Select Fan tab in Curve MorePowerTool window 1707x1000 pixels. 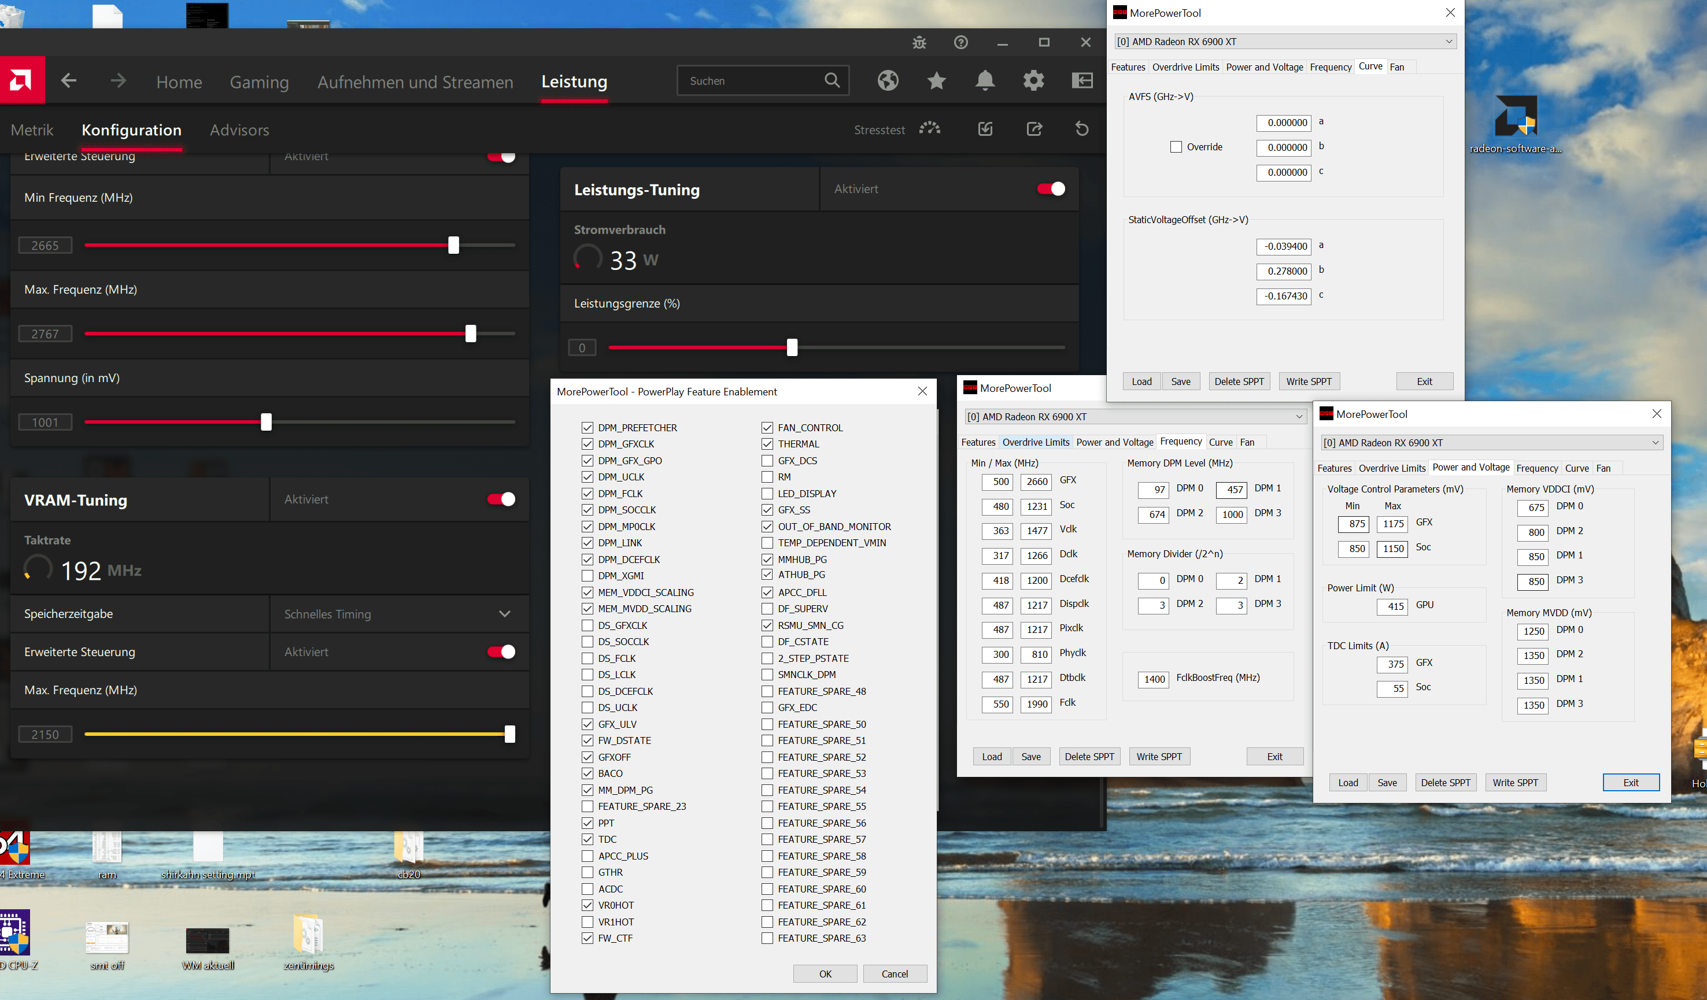coord(1396,67)
